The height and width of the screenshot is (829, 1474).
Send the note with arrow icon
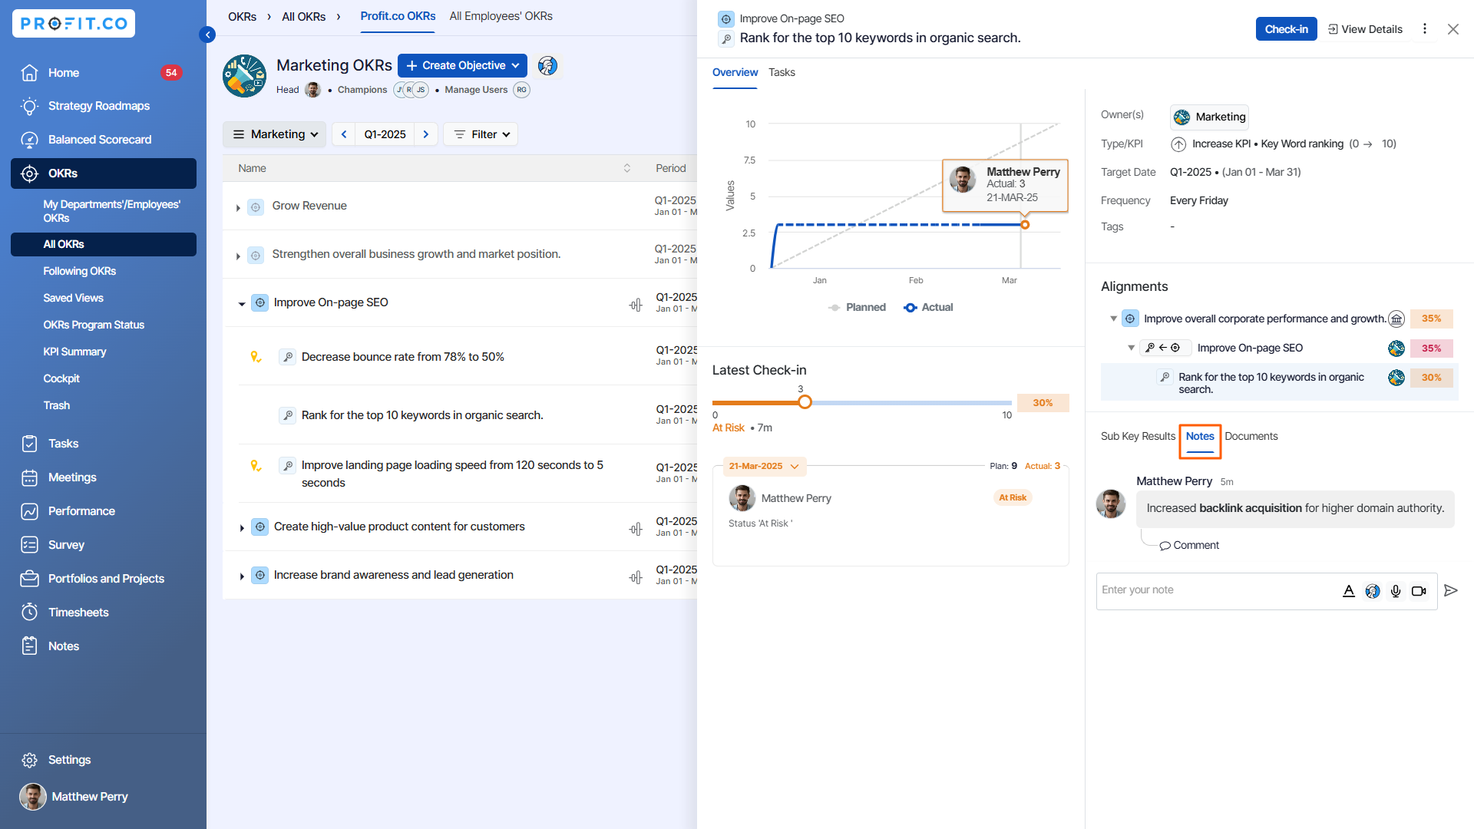[x=1450, y=590]
